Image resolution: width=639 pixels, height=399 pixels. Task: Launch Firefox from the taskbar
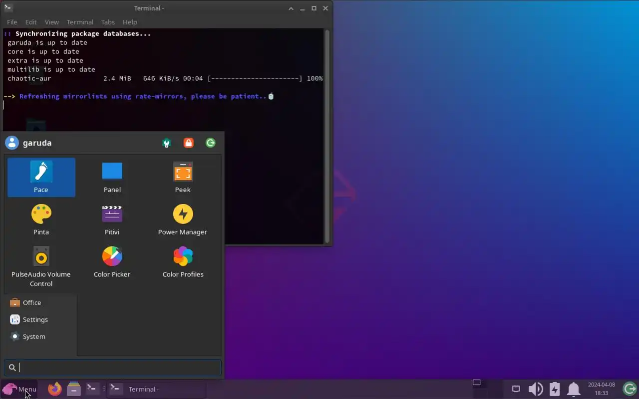click(x=54, y=389)
